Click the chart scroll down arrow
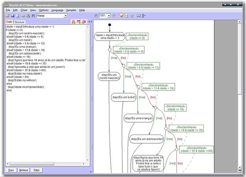This screenshot has height=177, width=246. pos(240,167)
